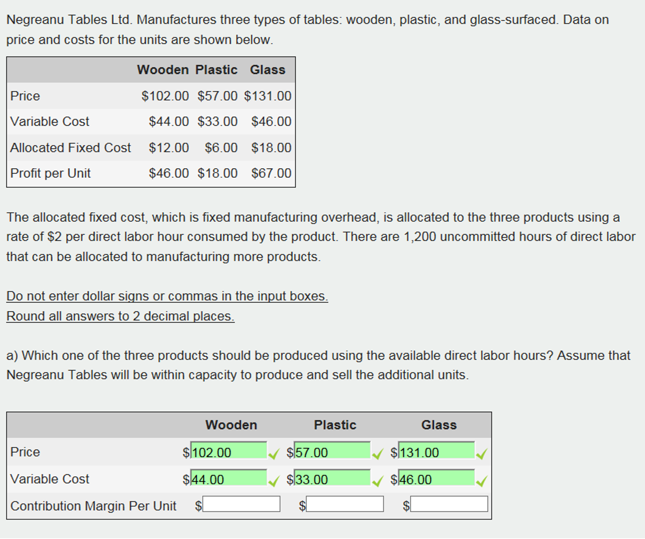Click the underlined round to 2 decimals text

tap(120, 316)
